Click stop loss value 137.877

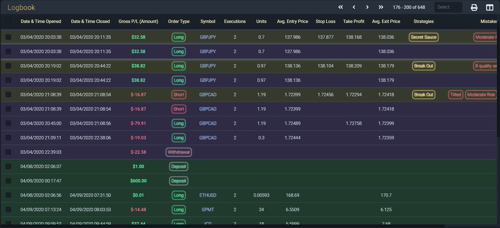click(x=325, y=37)
